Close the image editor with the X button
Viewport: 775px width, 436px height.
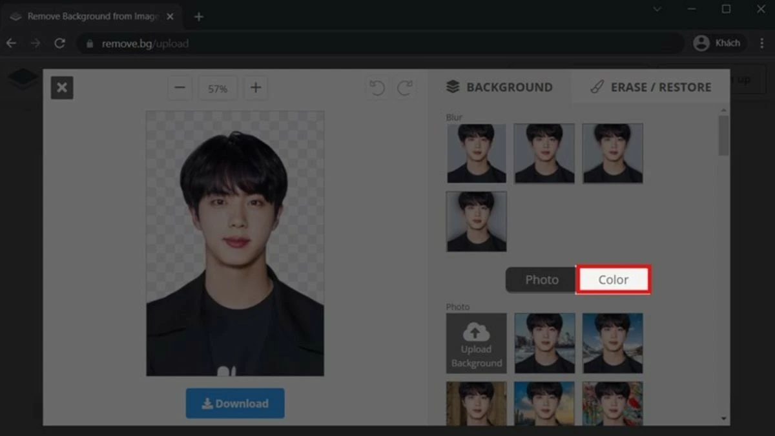coord(61,87)
